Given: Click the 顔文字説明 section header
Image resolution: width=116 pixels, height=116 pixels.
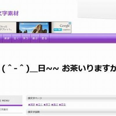Looking at the screenshot, I should (x=71, y=112).
